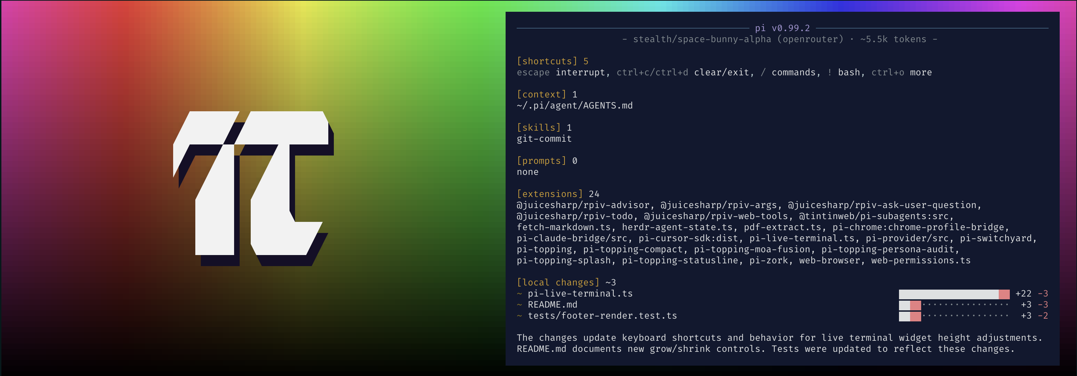Click the diff bar for pi-live-terminal.ts
Image resolution: width=1077 pixels, height=376 pixels.
(954, 294)
